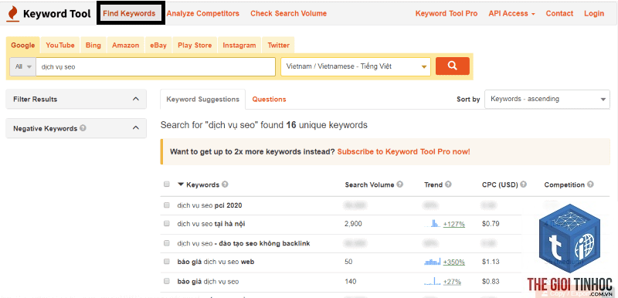Click trend chart for báo giá dịch vụ seo web

(x=433, y=262)
